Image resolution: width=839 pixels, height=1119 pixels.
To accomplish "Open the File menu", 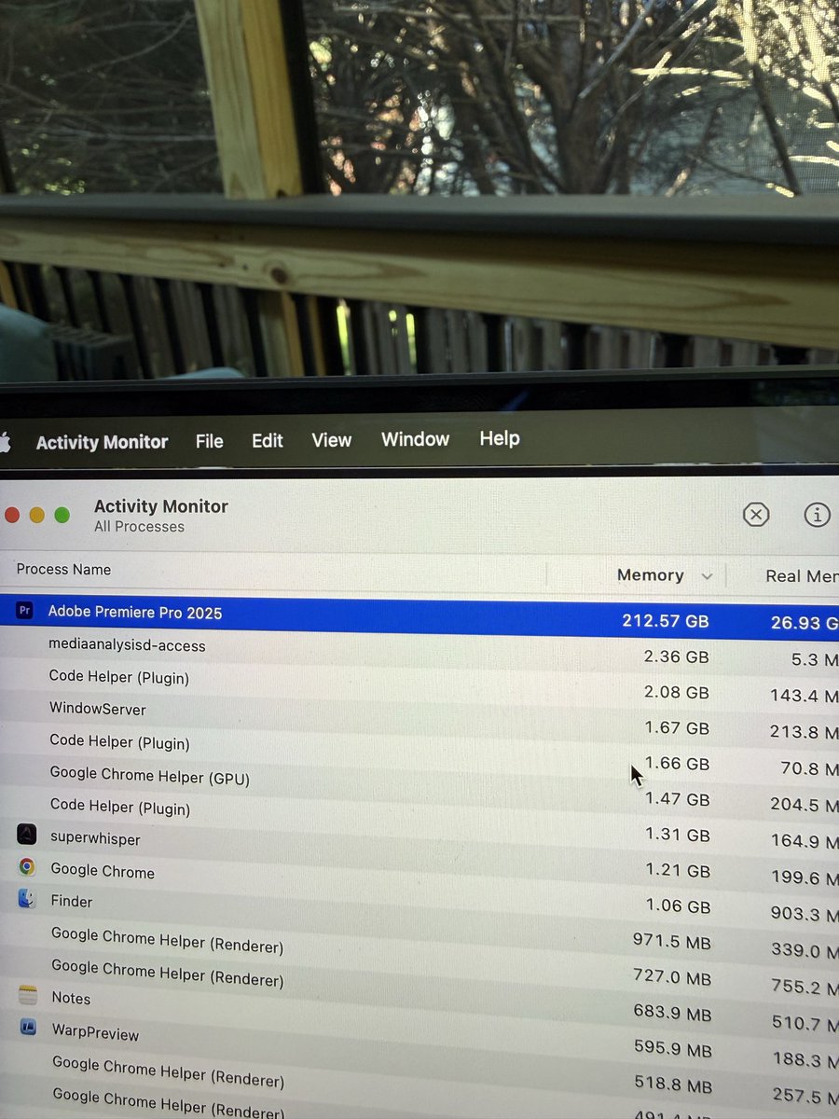I will 210,441.
